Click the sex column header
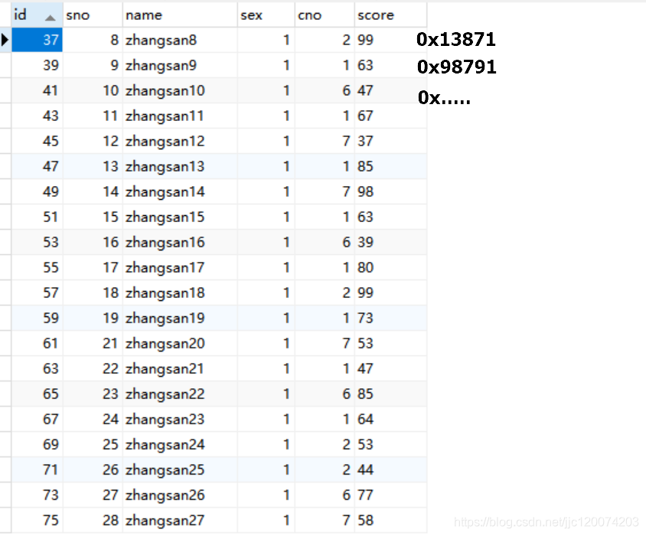Screen dimensions: 646x536 (266, 15)
